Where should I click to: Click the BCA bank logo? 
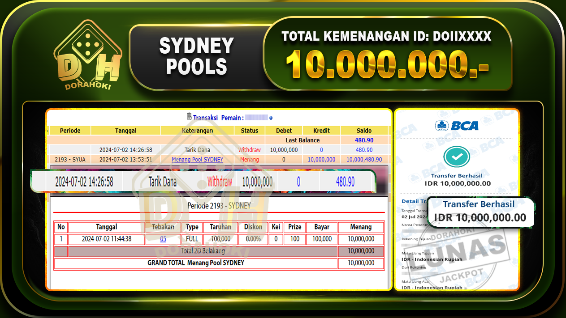pos(457,126)
